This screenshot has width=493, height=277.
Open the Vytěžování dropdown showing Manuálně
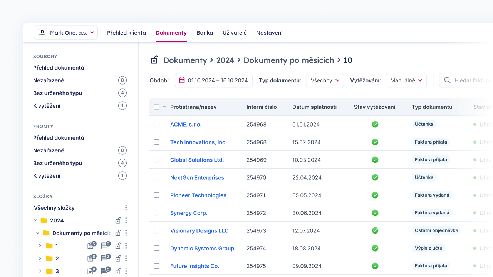(x=406, y=80)
